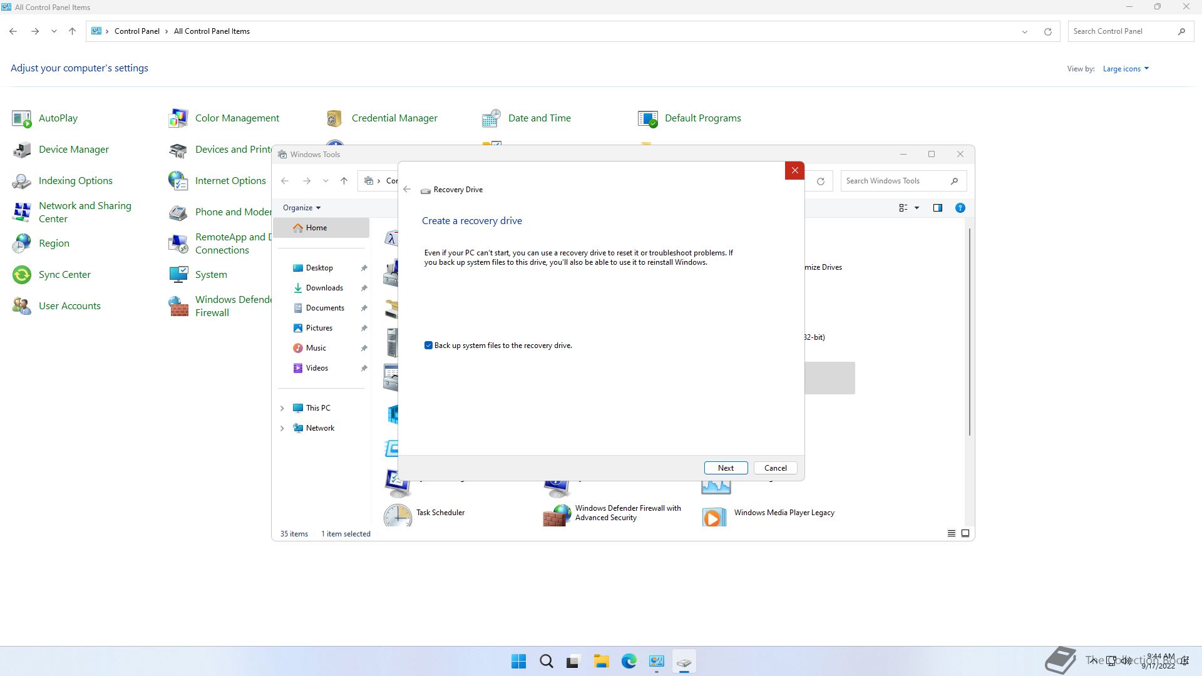Open recent locations dropdown in Windows Tools
The image size is (1202, 676).
click(326, 181)
